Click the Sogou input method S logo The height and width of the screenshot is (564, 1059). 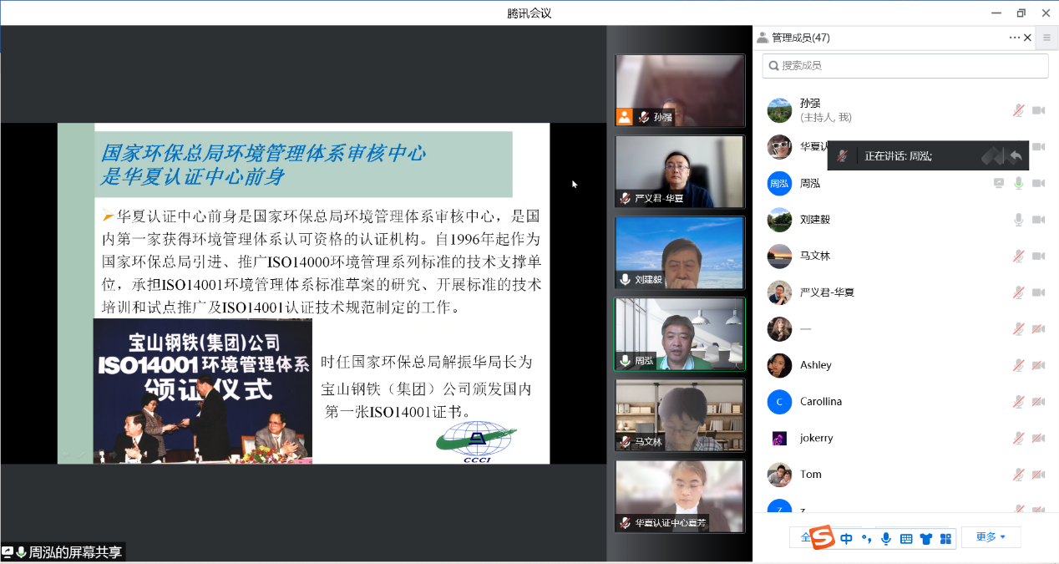click(822, 536)
